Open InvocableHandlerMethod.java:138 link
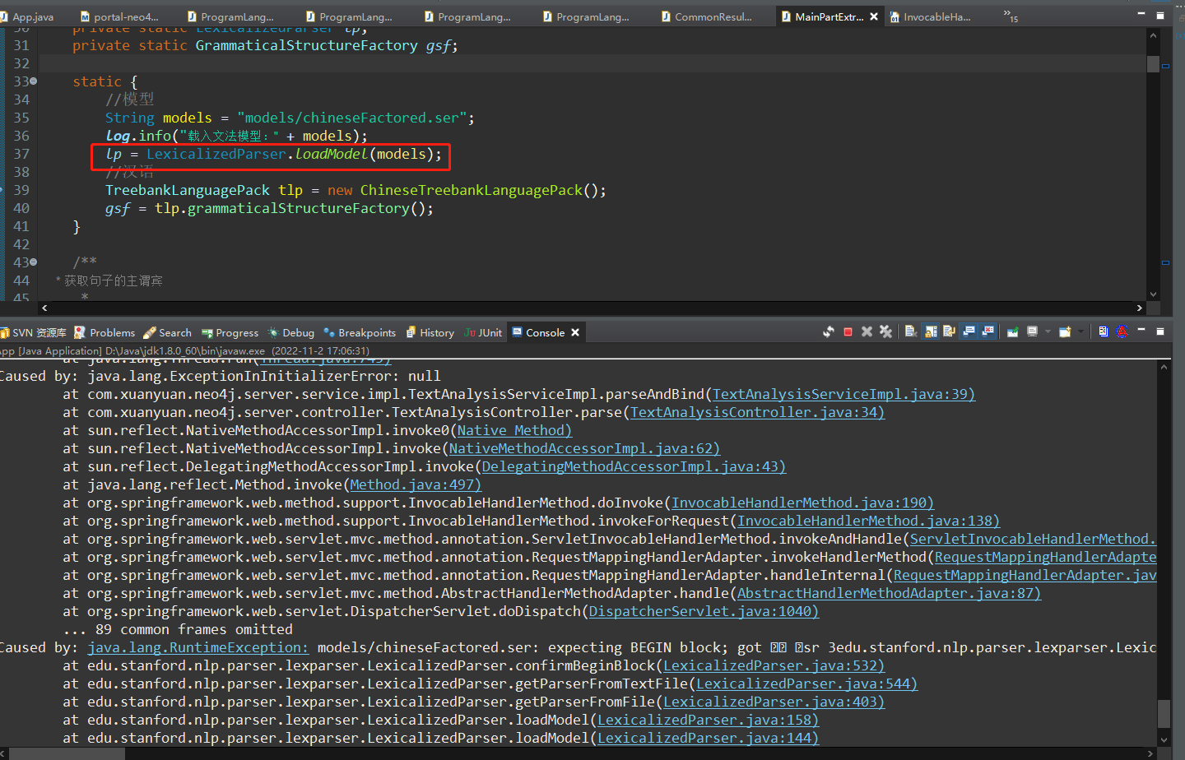Screen dimensions: 1185x760 [x=868, y=521]
